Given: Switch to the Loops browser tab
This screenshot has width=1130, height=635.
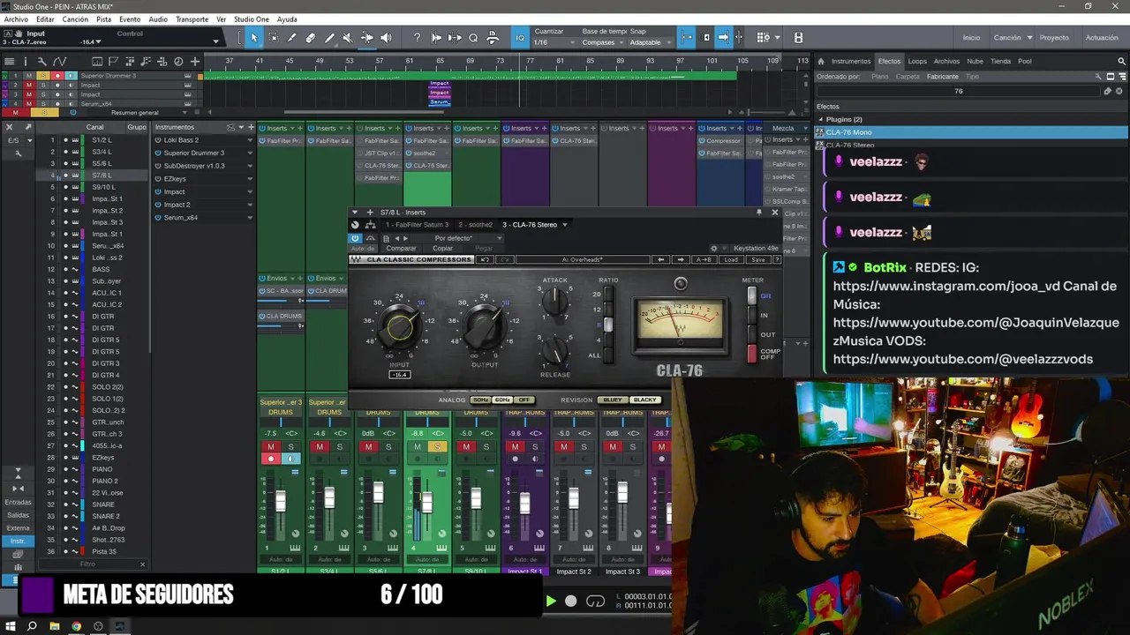Looking at the screenshot, I should tap(917, 62).
